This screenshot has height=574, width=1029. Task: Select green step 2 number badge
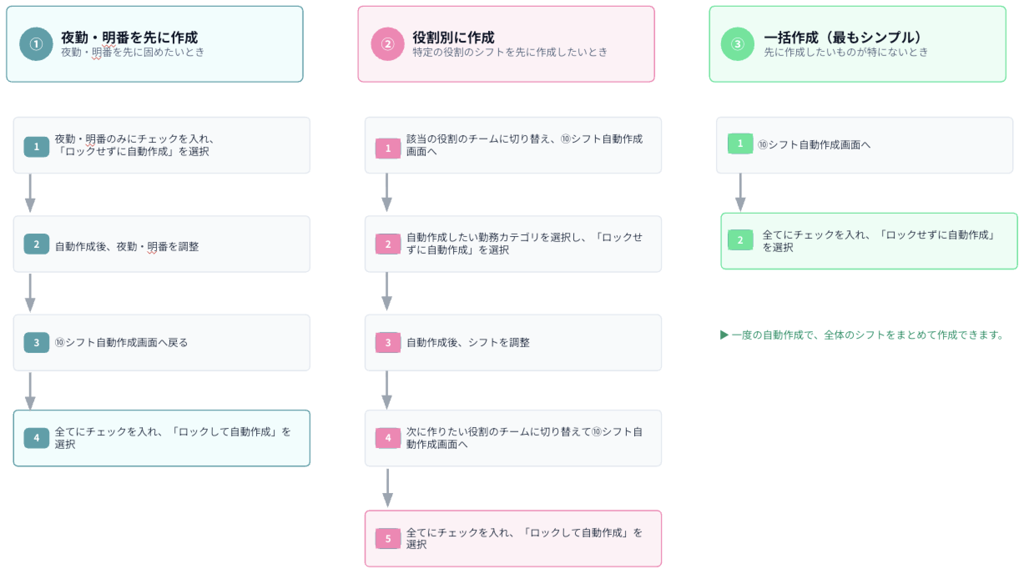pos(740,240)
